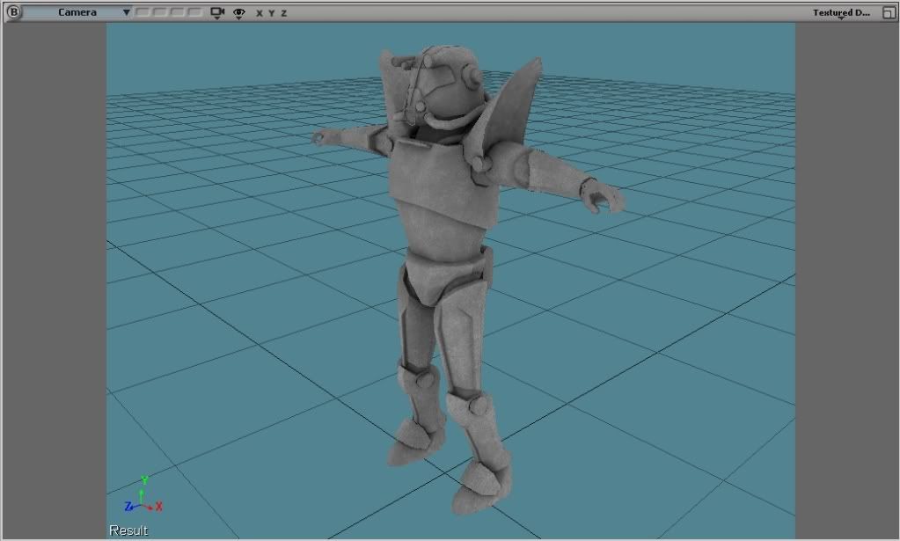Screen dimensions: 900x541
Task: Switch to the Y axis view
Action: (x=272, y=12)
